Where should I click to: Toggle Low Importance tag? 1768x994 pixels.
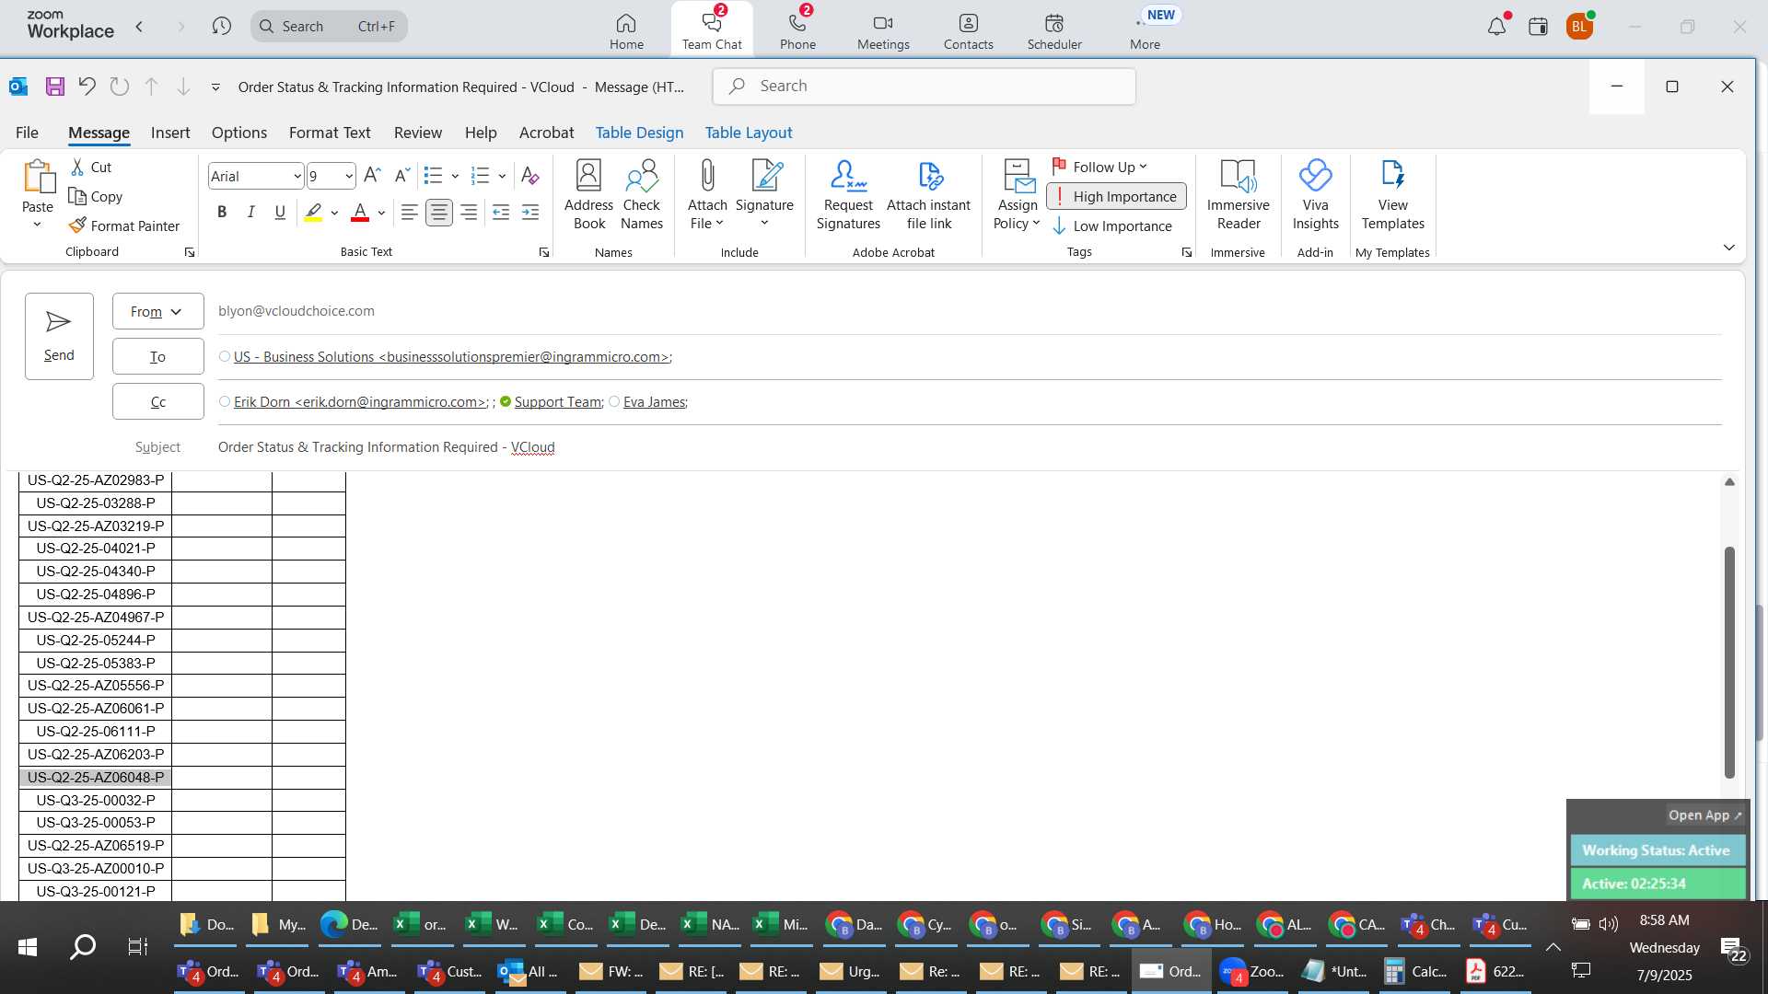coord(1112,226)
